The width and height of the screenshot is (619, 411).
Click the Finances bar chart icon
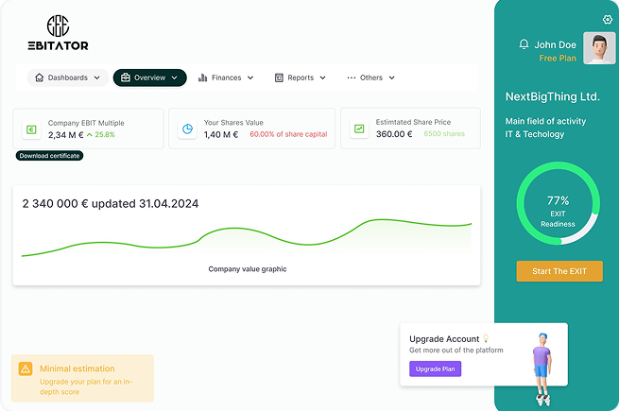[x=202, y=77]
